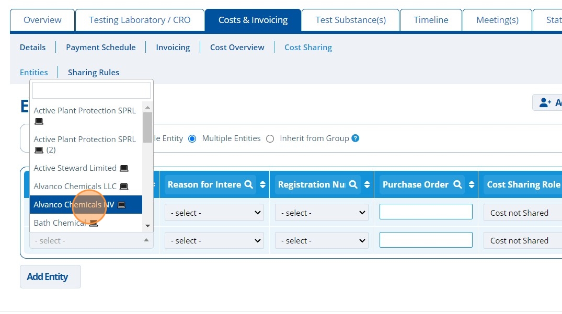Open search in Reason for Interest column
562x314 pixels.
(248, 184)
